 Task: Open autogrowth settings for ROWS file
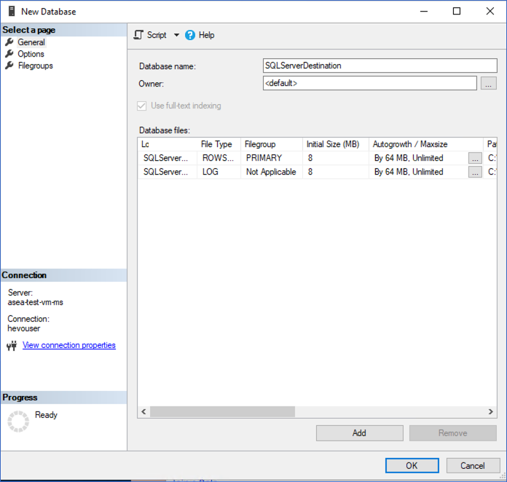475,158
